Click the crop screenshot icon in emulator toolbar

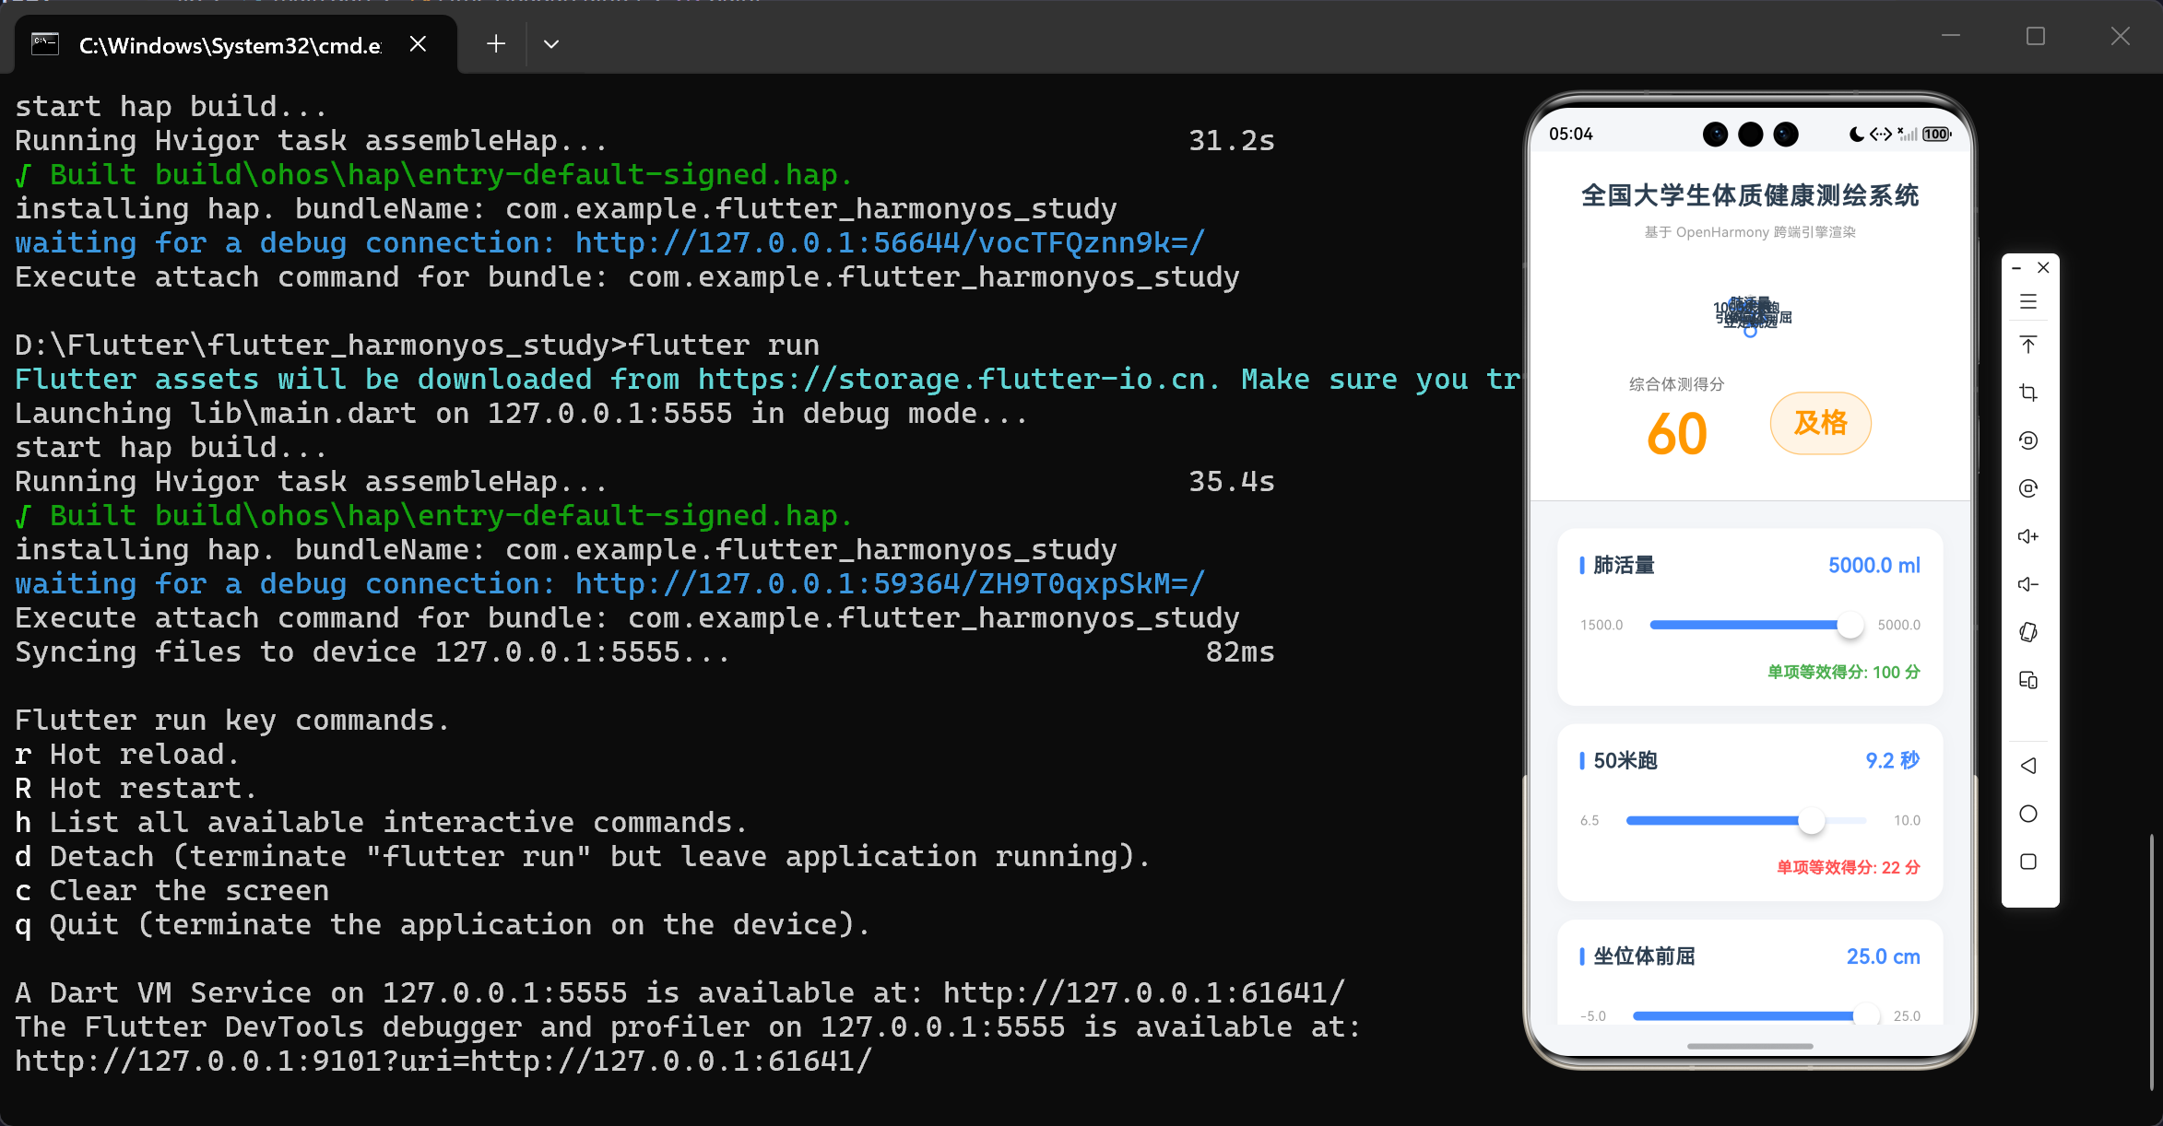[x=2027, y=393]
